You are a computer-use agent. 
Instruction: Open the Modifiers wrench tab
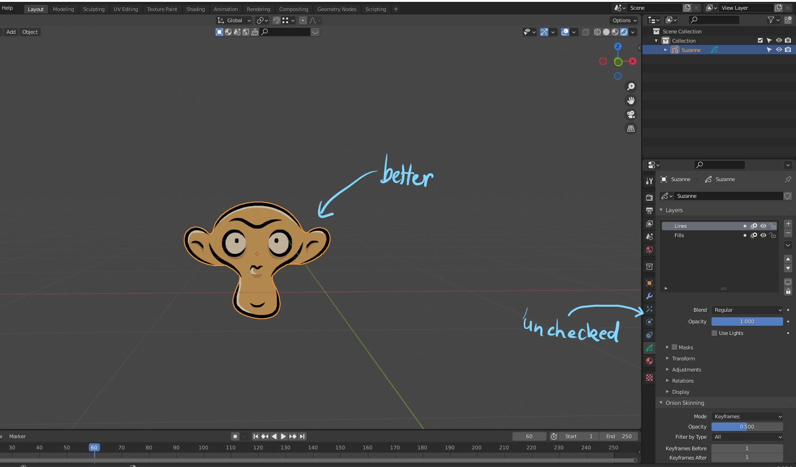[x=649, y=296]
